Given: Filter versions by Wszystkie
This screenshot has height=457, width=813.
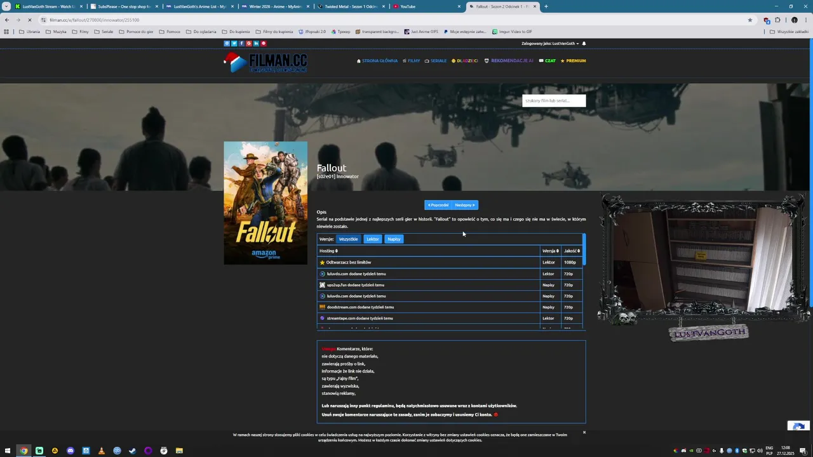Looking at the screenshot, I should [x=348, y=239].
